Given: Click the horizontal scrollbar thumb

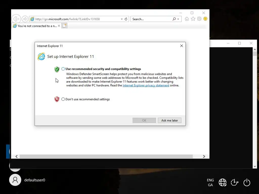Looking at the screenshot, I should coord(106,156).
